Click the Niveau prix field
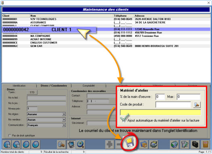The image size is (212, 154). pos(32,109)
